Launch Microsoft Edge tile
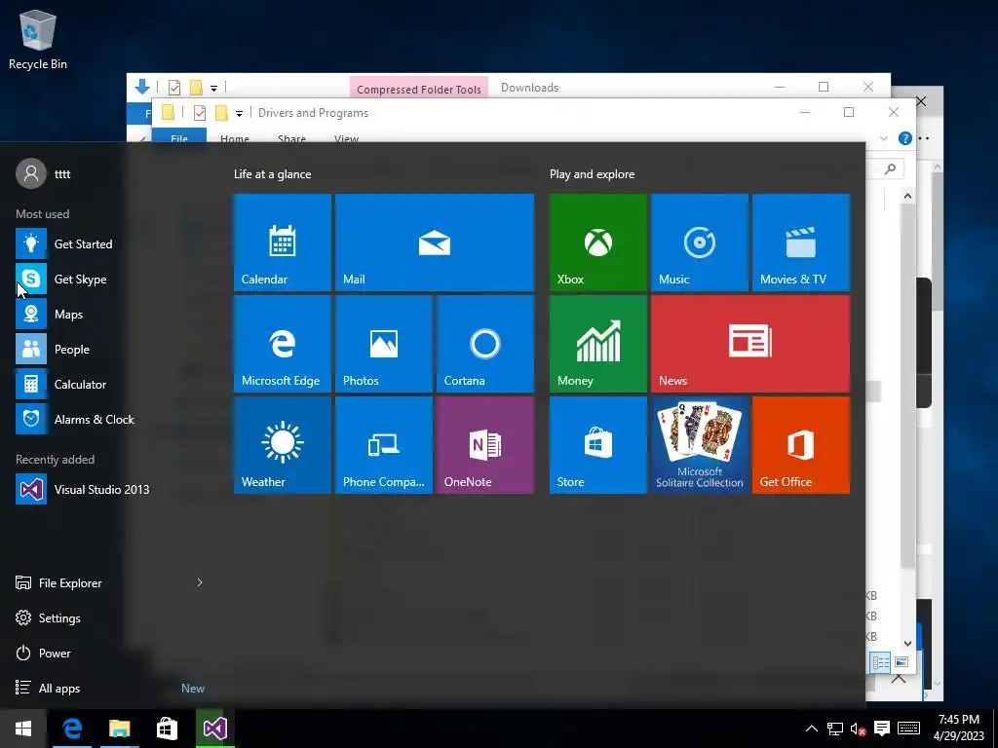Viewport: 998px width, 748px height. tap(282, 344)
